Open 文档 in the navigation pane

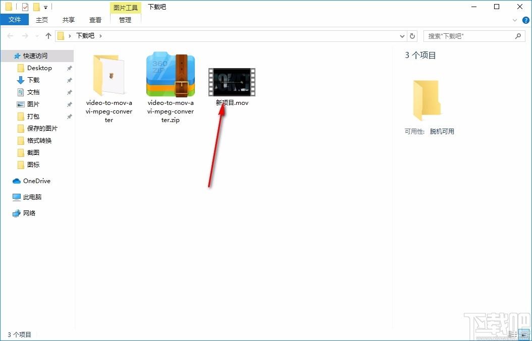33,92
